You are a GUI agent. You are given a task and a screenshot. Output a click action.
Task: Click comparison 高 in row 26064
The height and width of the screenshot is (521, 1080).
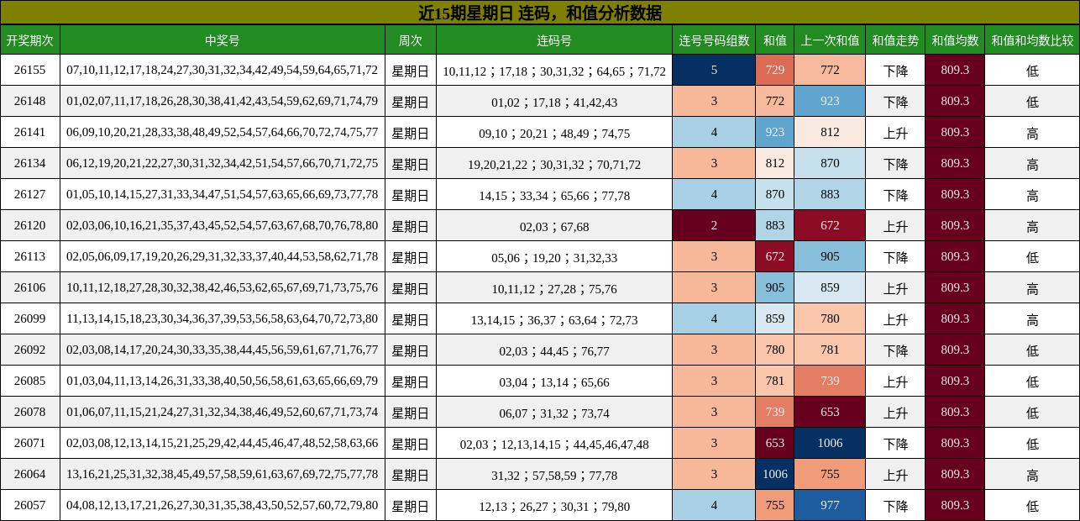[1032, 475]
